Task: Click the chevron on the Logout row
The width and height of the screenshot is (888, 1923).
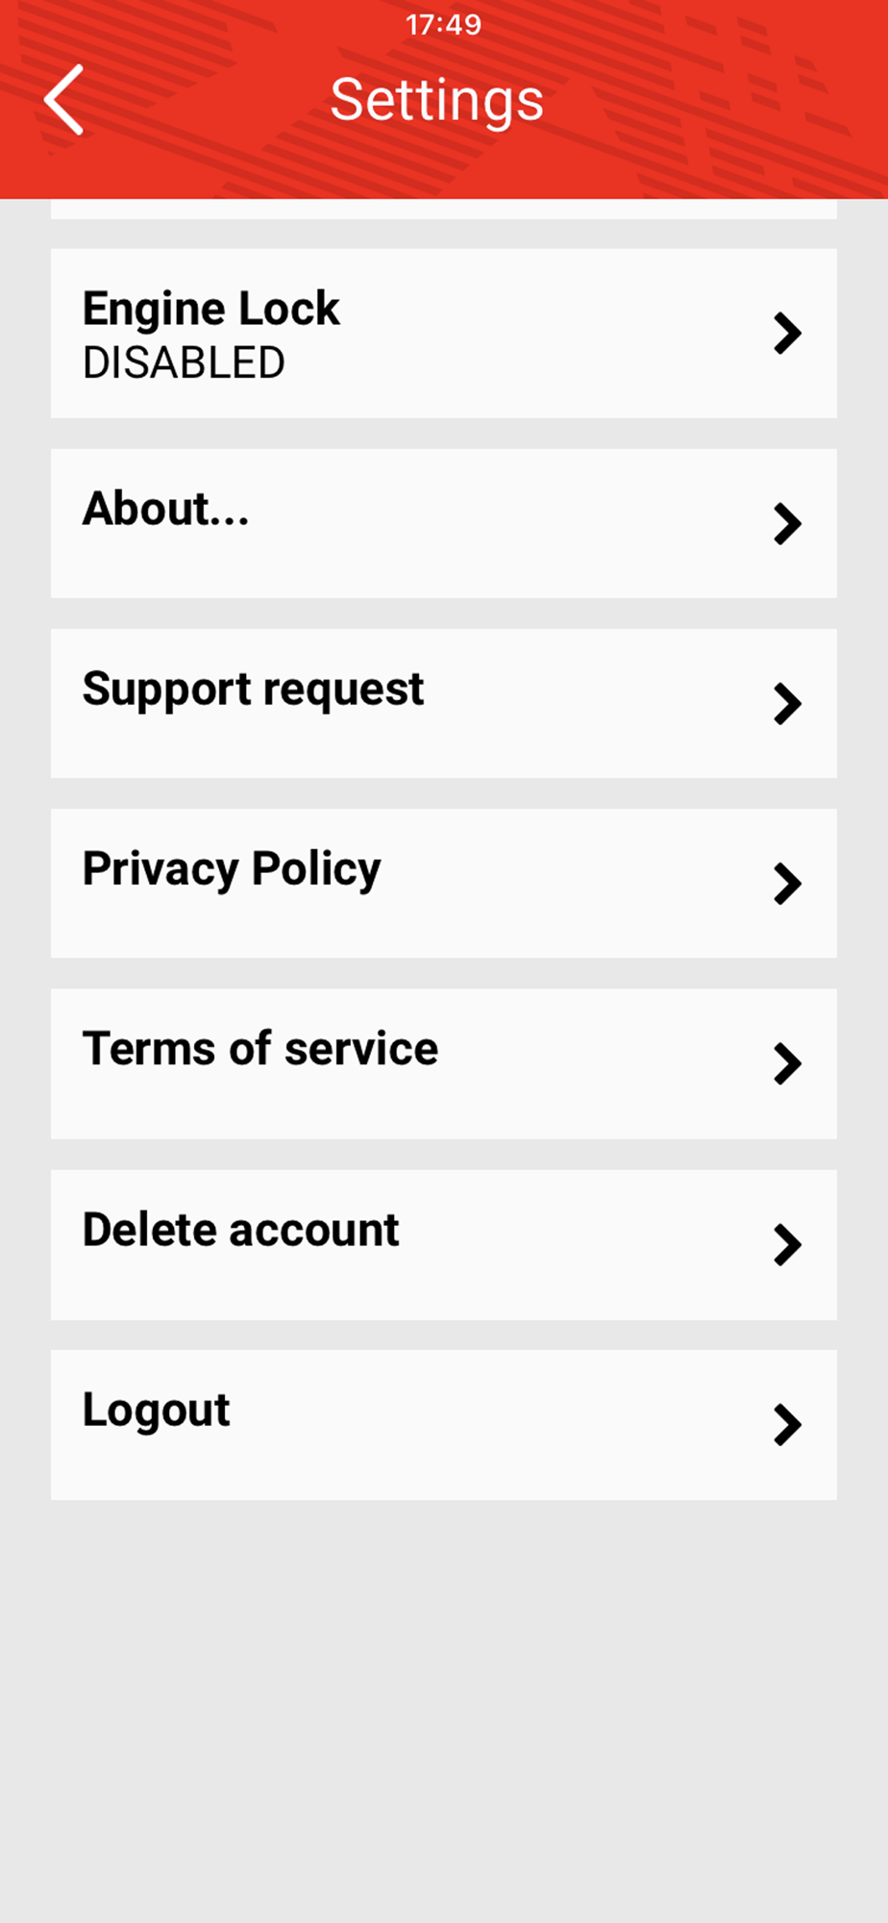Action: pos(787,1425)
